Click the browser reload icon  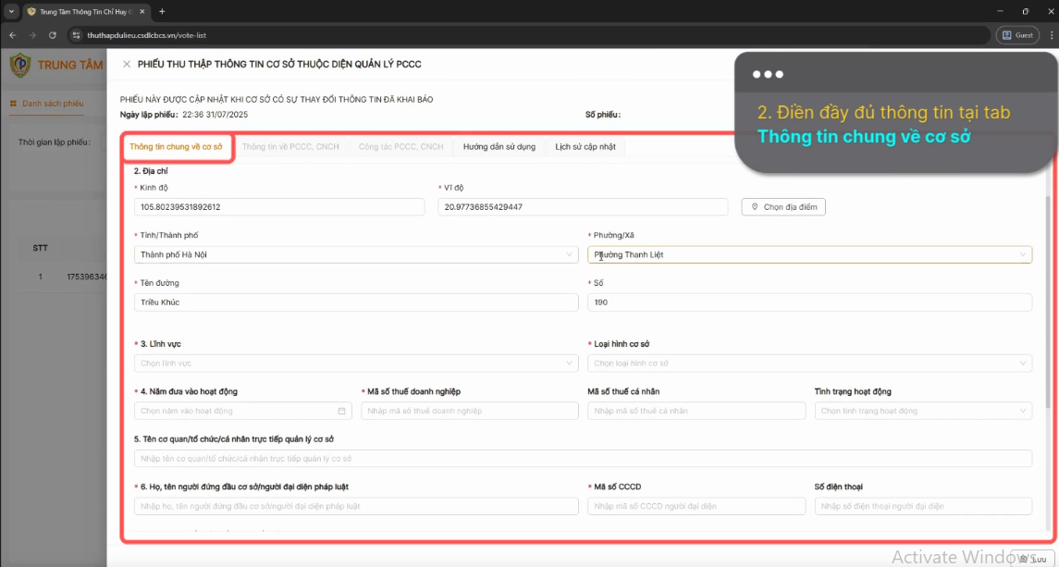(x=52, y=35)
